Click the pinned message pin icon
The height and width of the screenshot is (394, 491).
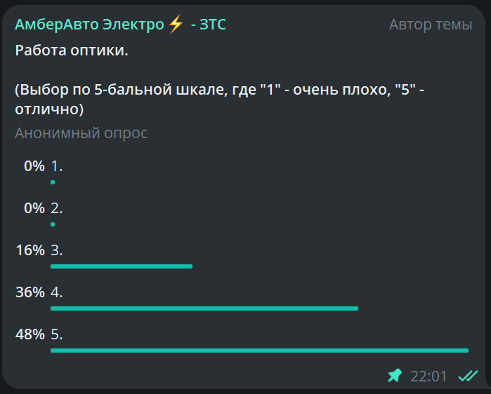tap(395, 376)
